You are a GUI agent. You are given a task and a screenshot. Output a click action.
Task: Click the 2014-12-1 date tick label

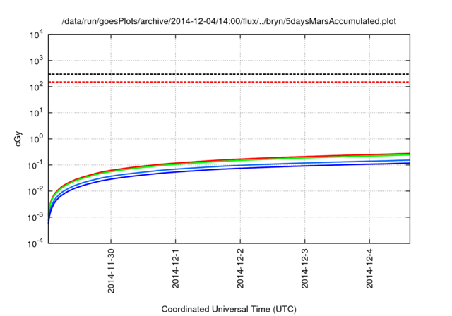[176, 269]
